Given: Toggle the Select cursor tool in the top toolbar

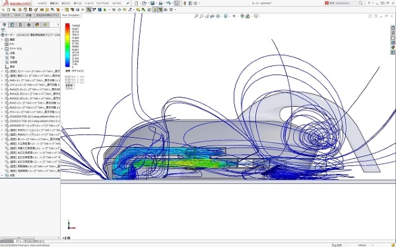Looking at the screenshot, I should pyautogui.click(x=177, y=3).
